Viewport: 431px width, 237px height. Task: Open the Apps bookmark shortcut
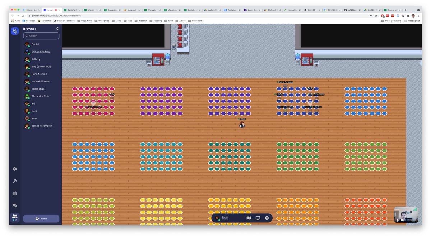pyautogui.click(x=15, y=21)
